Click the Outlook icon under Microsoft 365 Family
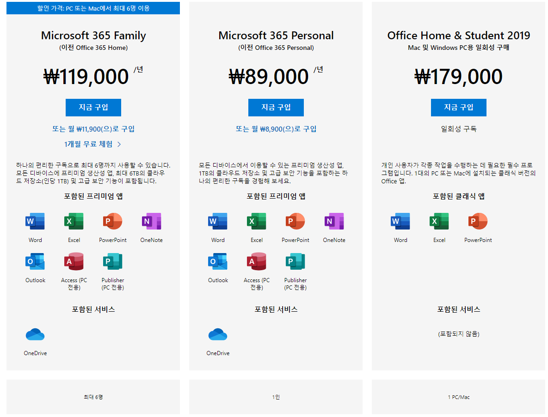The width and height of the screenshot is (548, 417). (x=35, y=261)
